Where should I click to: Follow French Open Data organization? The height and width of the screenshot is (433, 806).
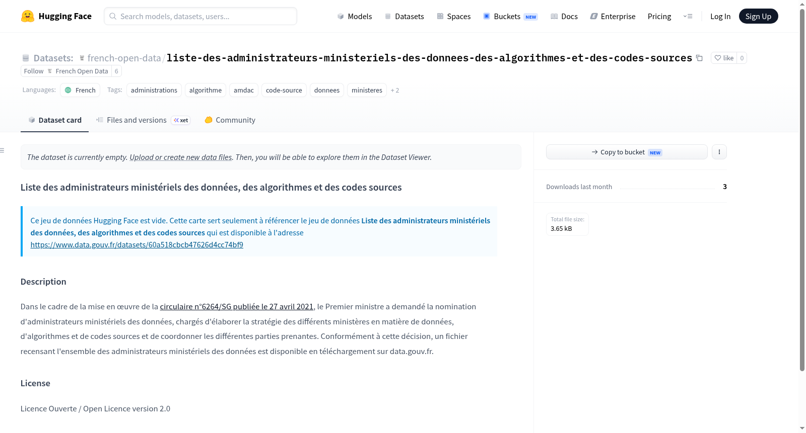point(66,71)
